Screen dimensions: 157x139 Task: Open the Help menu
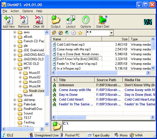point(39,11)
